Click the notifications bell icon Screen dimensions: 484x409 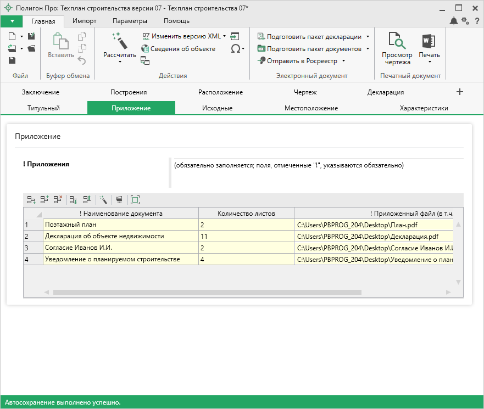tap(453, 21)
